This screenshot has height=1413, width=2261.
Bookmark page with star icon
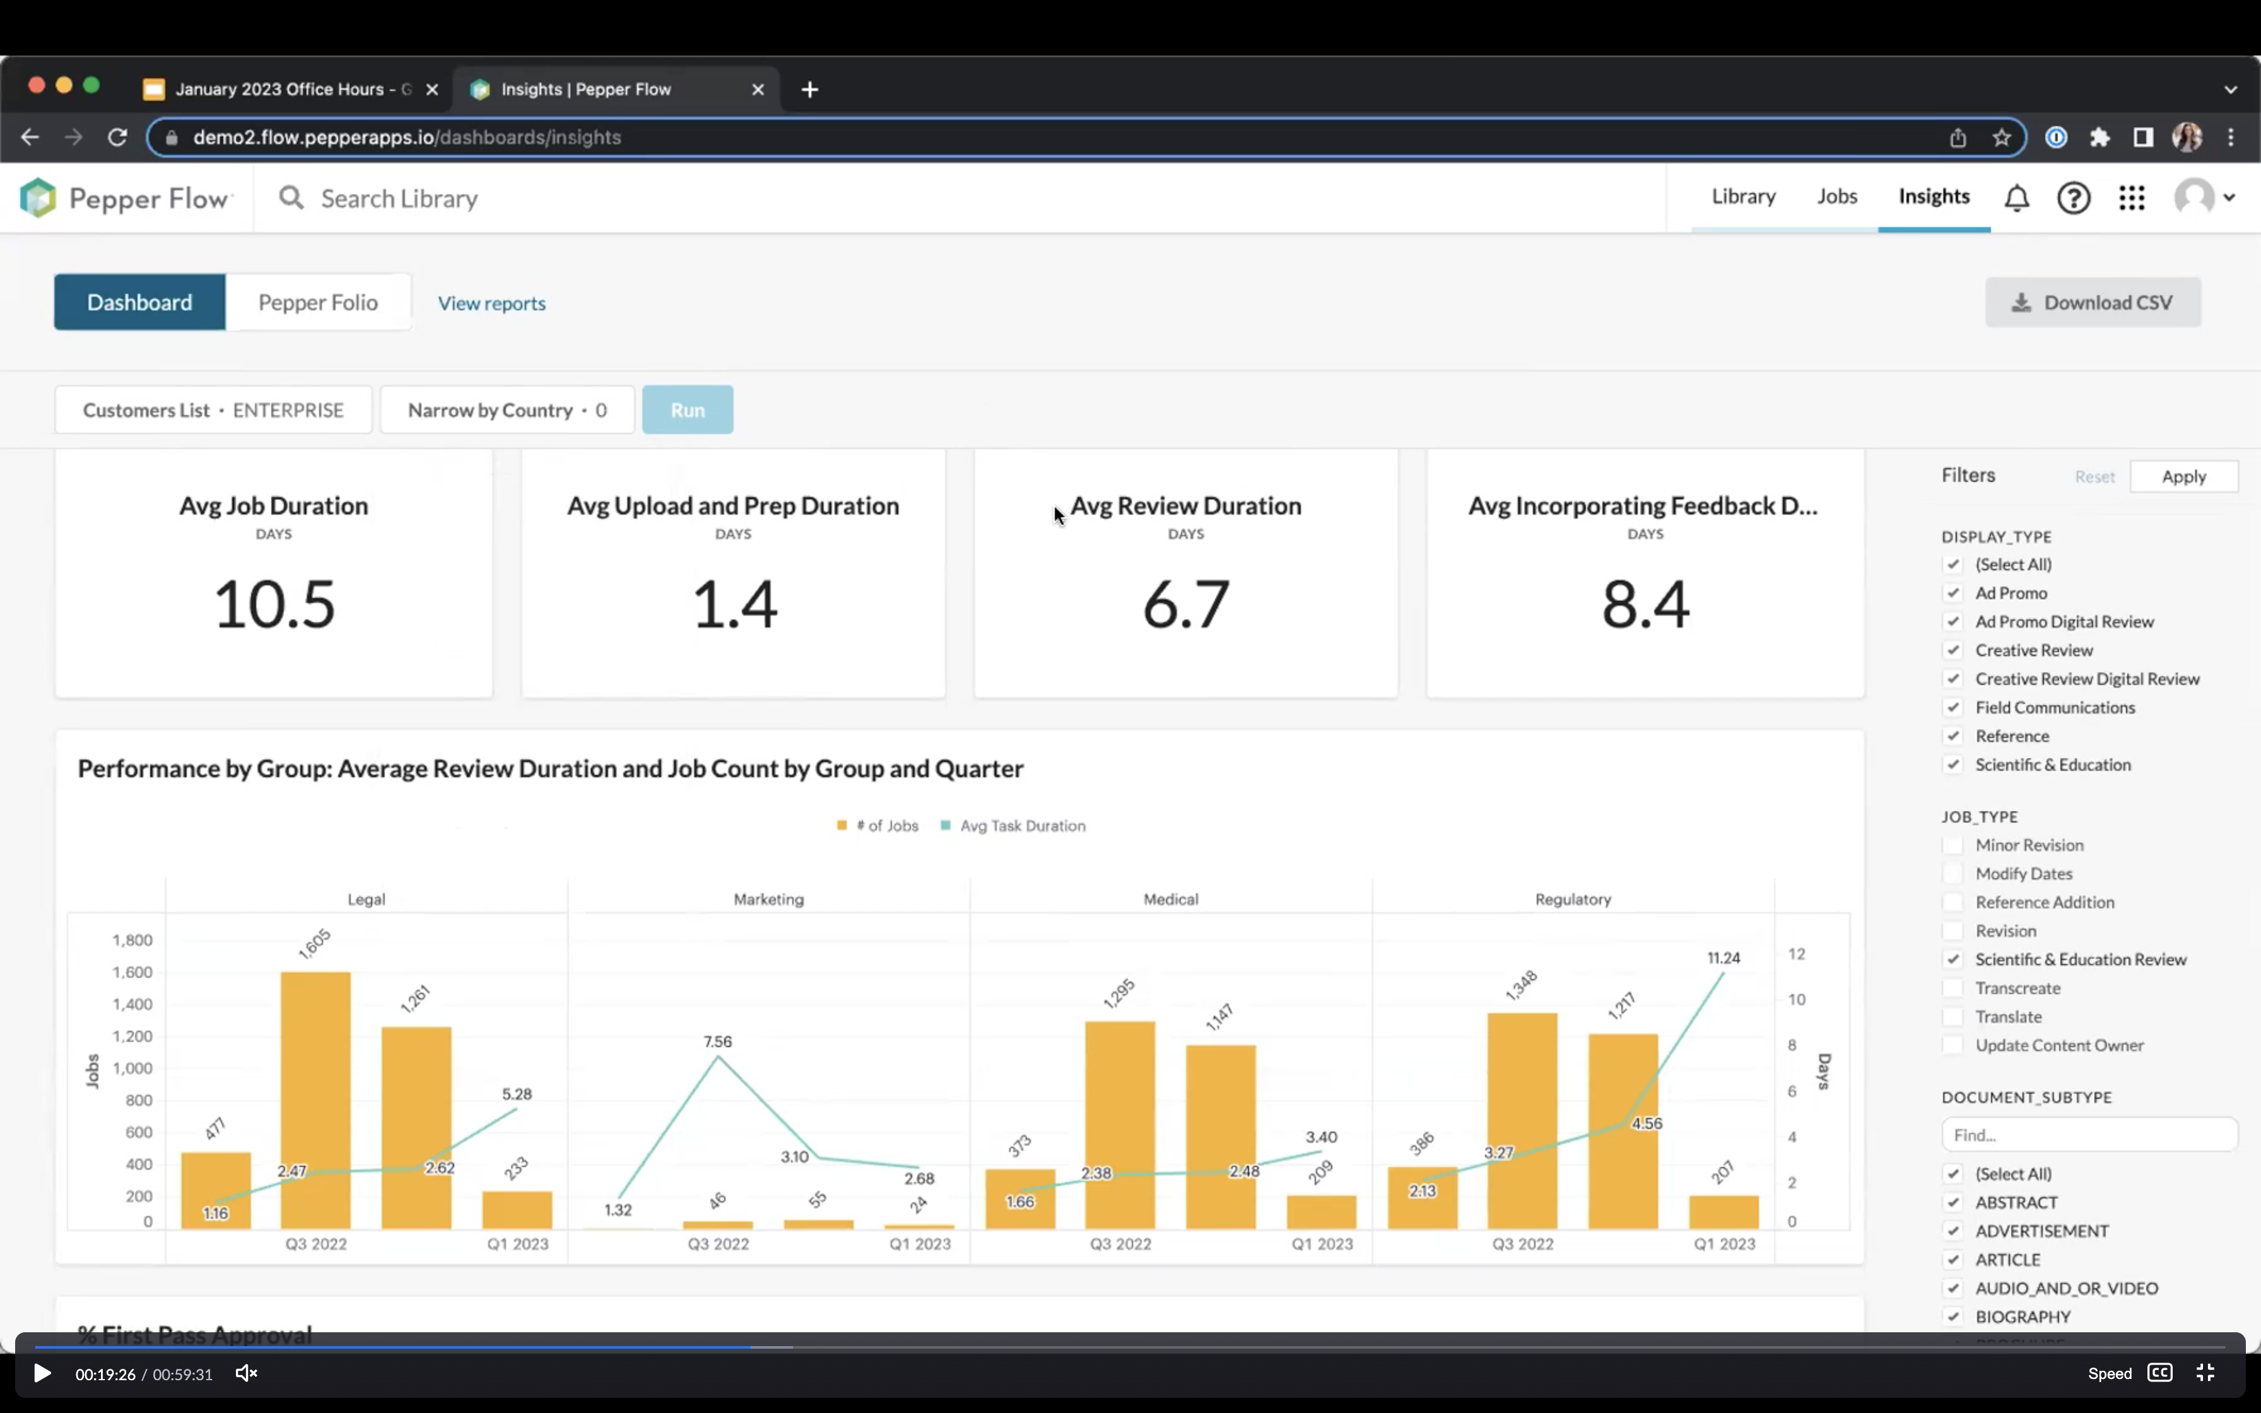tap(2000, 138)
